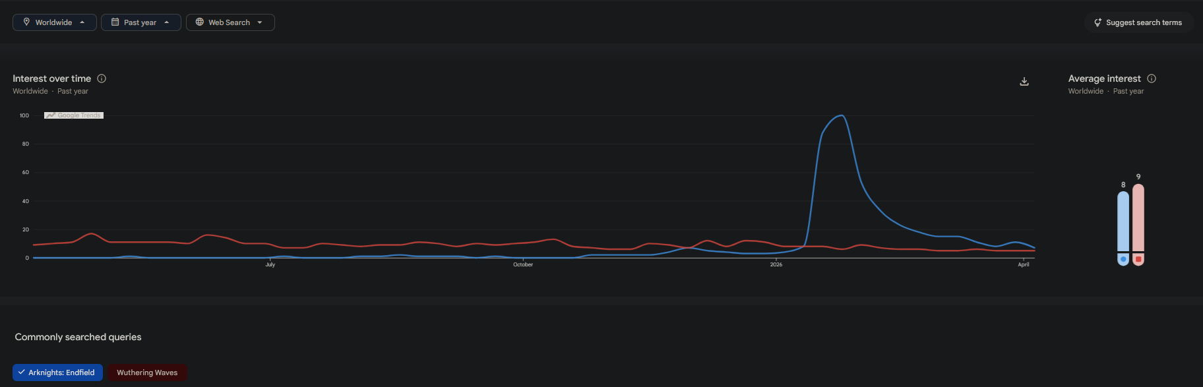
Task: Click the 100 value on the y-axis
Action: [x=24, y=115]
